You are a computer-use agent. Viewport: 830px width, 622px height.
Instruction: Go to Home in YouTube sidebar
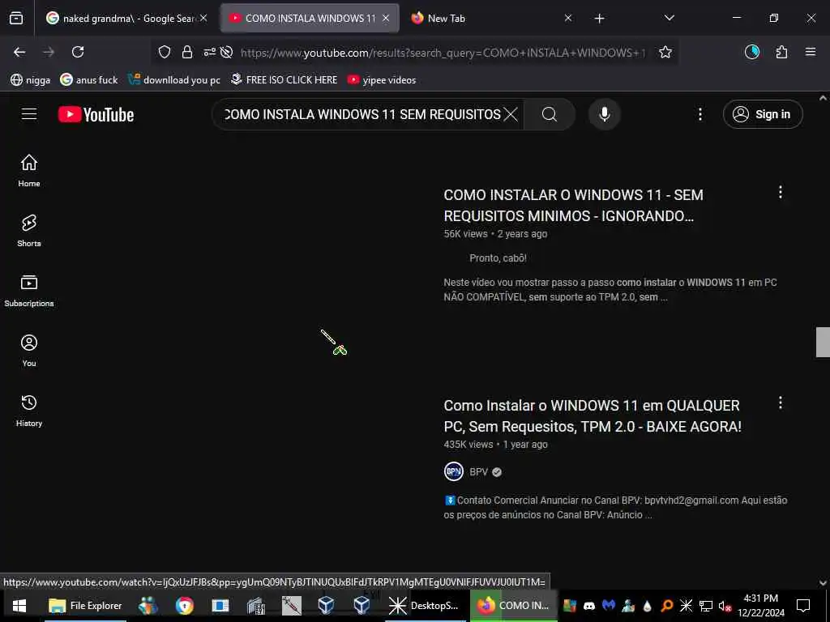29,170
